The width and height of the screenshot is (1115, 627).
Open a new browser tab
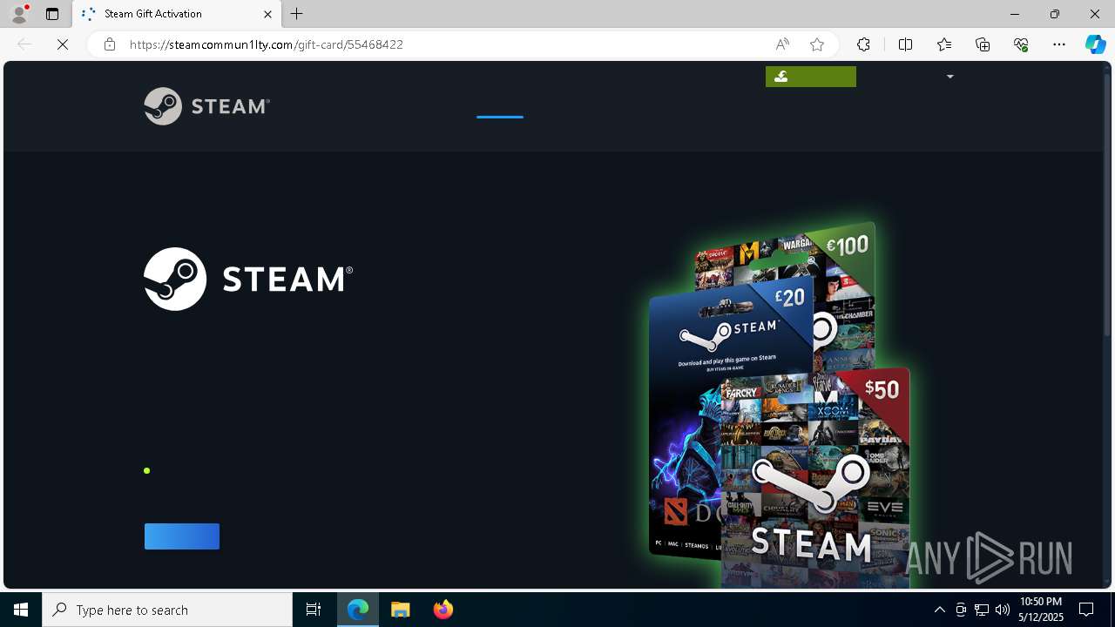point(297,14)
